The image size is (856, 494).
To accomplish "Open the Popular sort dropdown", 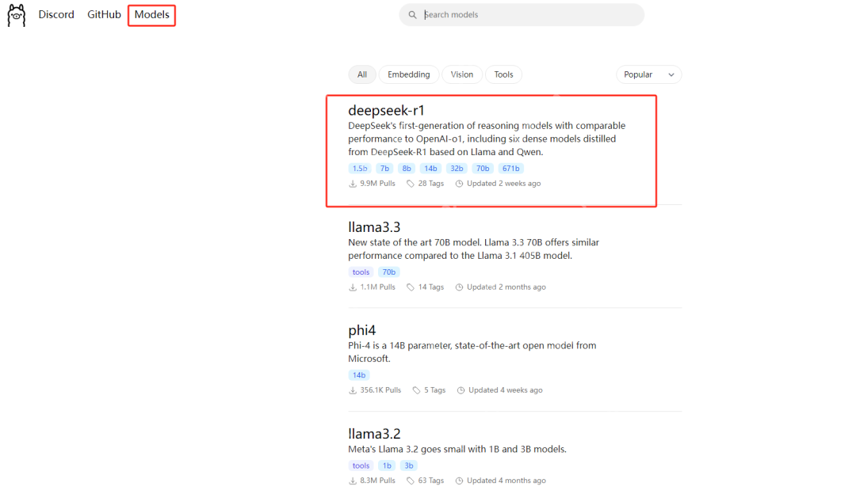I will coord(648,74).
